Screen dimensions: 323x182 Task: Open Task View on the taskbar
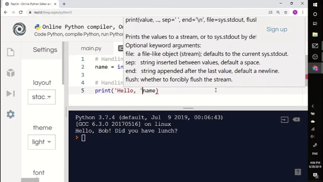click(x=315, y=24)
